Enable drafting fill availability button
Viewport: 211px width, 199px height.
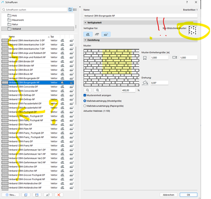point(88,34)
